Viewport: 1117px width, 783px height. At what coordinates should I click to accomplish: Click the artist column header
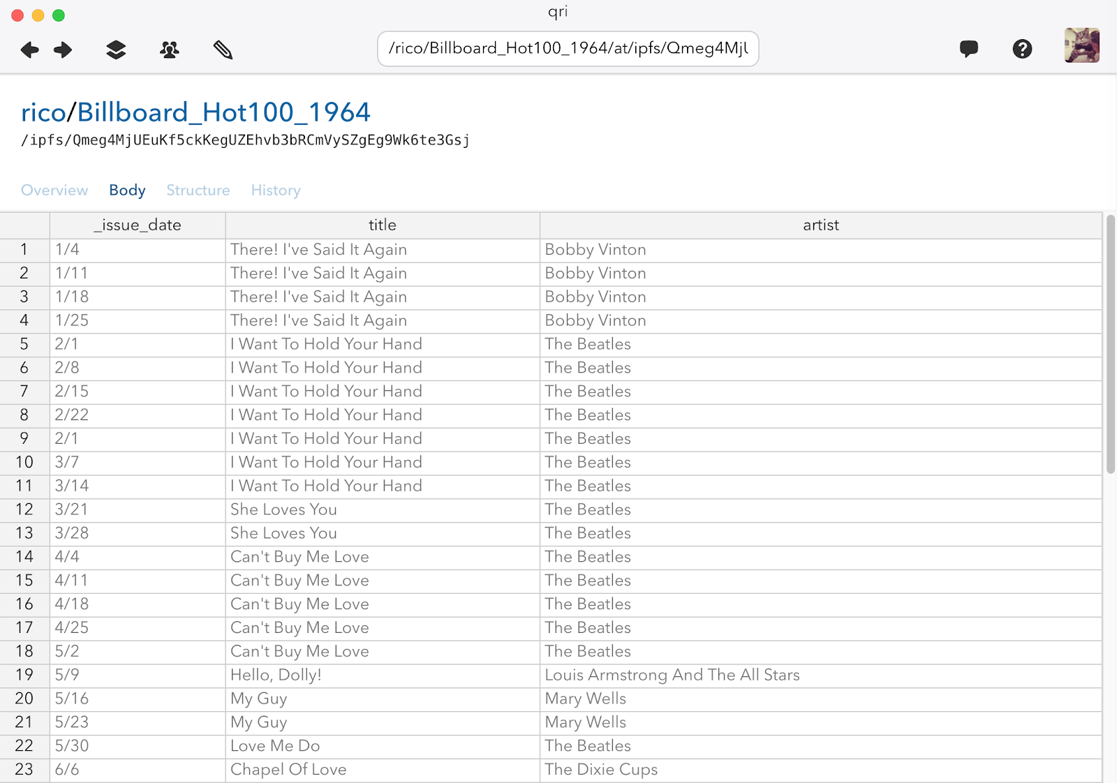(x=821, y=225)
